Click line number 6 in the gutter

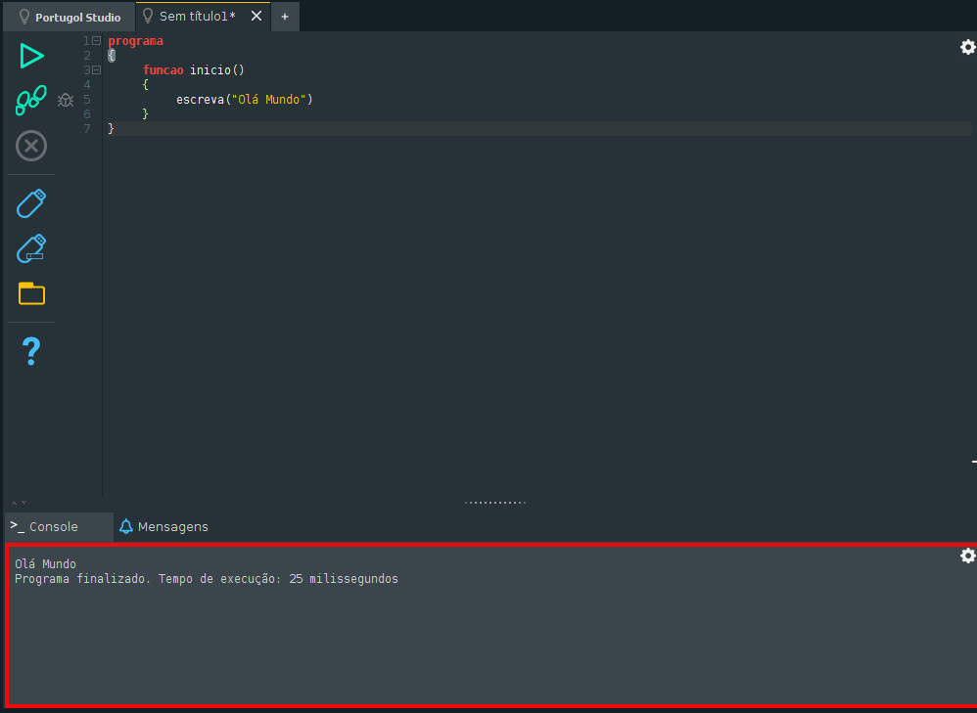coord(87,114)
